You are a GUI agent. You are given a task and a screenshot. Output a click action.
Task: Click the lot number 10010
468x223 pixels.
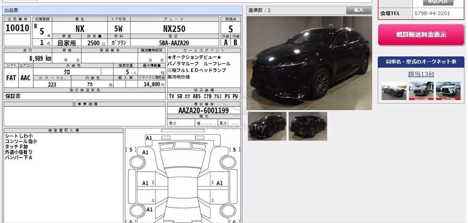click(x=17, y=28)
